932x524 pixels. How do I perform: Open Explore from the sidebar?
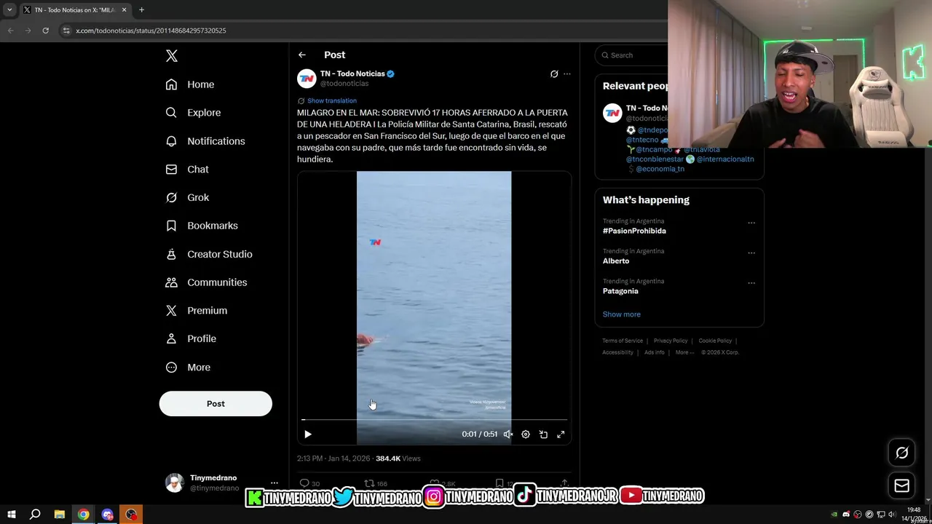(x=193, y=113)
